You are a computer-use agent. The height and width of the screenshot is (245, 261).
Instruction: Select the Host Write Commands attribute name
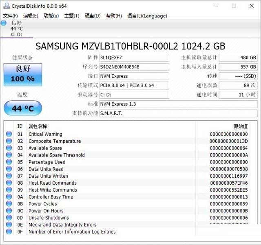point(53,190)
